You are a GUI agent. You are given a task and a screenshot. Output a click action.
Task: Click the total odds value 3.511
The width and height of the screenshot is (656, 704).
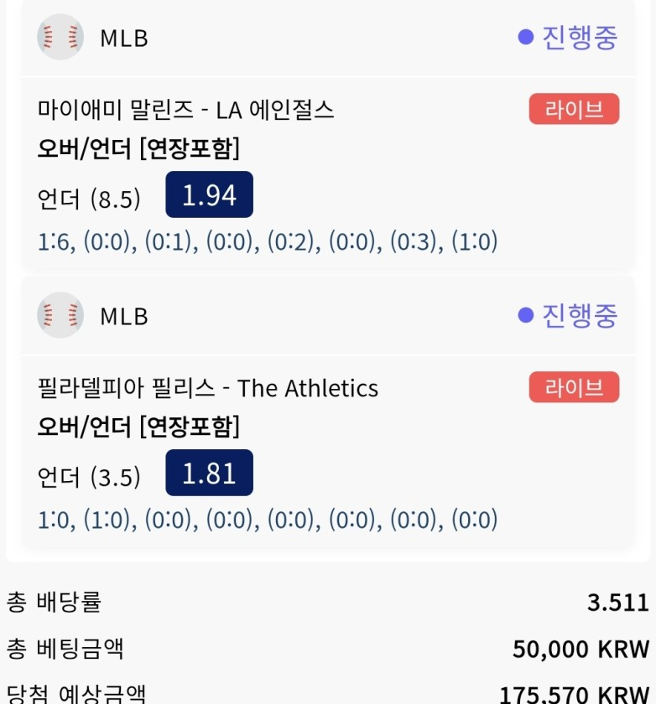click(x=618, y=603)
